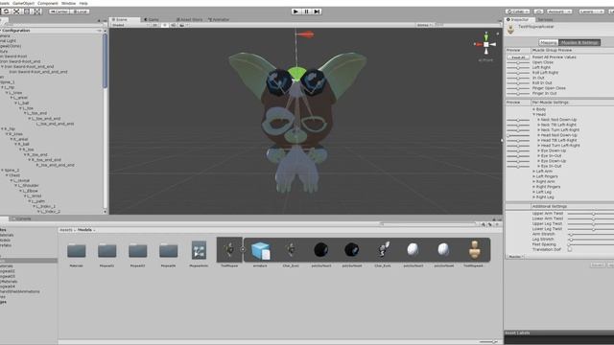The height and width of the screenshot is (345, 614).
Task: Click the scene orientation gizmo
Action: point(486,44)
